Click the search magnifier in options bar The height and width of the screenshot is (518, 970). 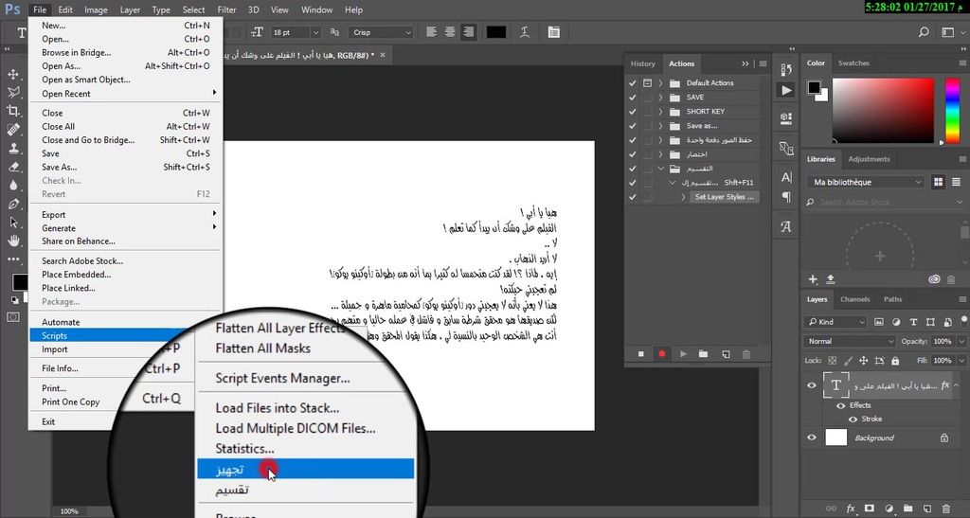[x=924, y=32]
